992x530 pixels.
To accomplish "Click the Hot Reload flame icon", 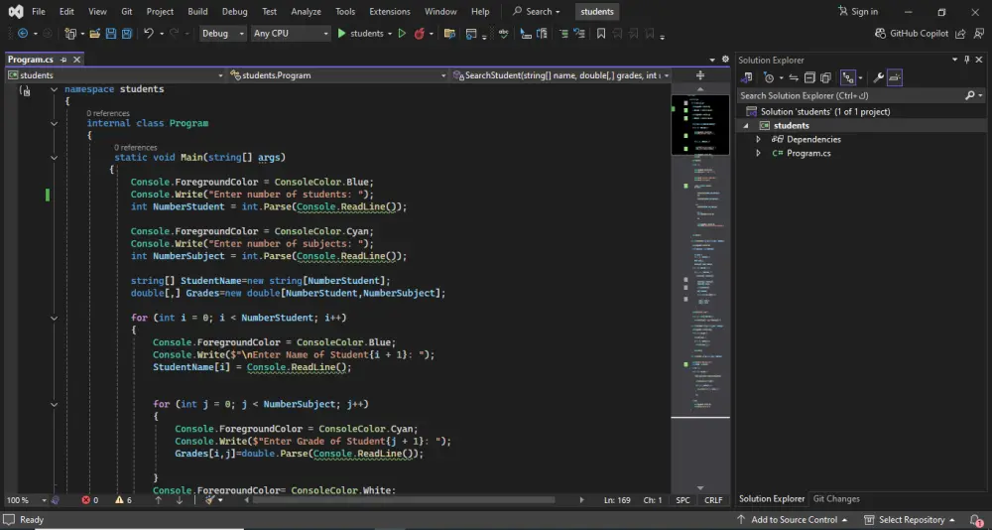I will tap(420, 34).
